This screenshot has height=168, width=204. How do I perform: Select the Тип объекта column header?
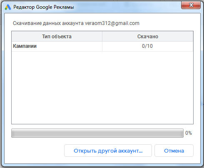point(57,37)
